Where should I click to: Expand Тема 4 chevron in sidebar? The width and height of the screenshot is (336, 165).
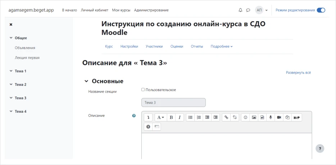coord(11,111)
